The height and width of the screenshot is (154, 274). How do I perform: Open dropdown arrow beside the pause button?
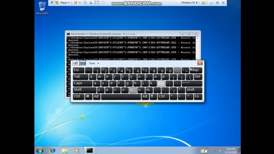point(80,3)
